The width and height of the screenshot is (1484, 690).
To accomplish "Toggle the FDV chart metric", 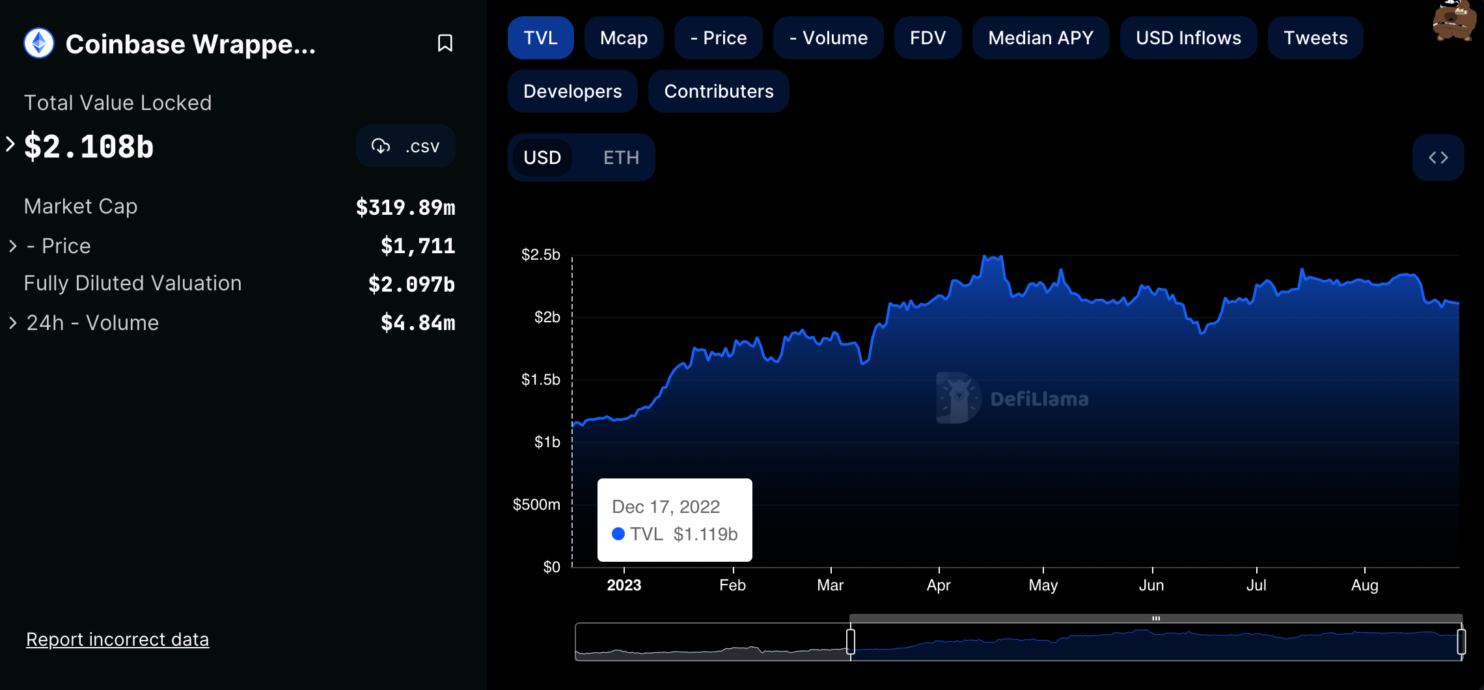I will tap(928, 38).
